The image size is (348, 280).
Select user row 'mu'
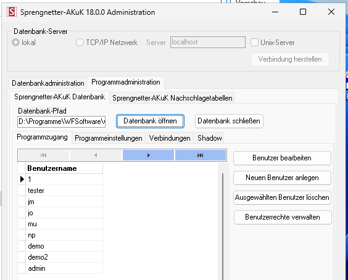coord(64,224)
